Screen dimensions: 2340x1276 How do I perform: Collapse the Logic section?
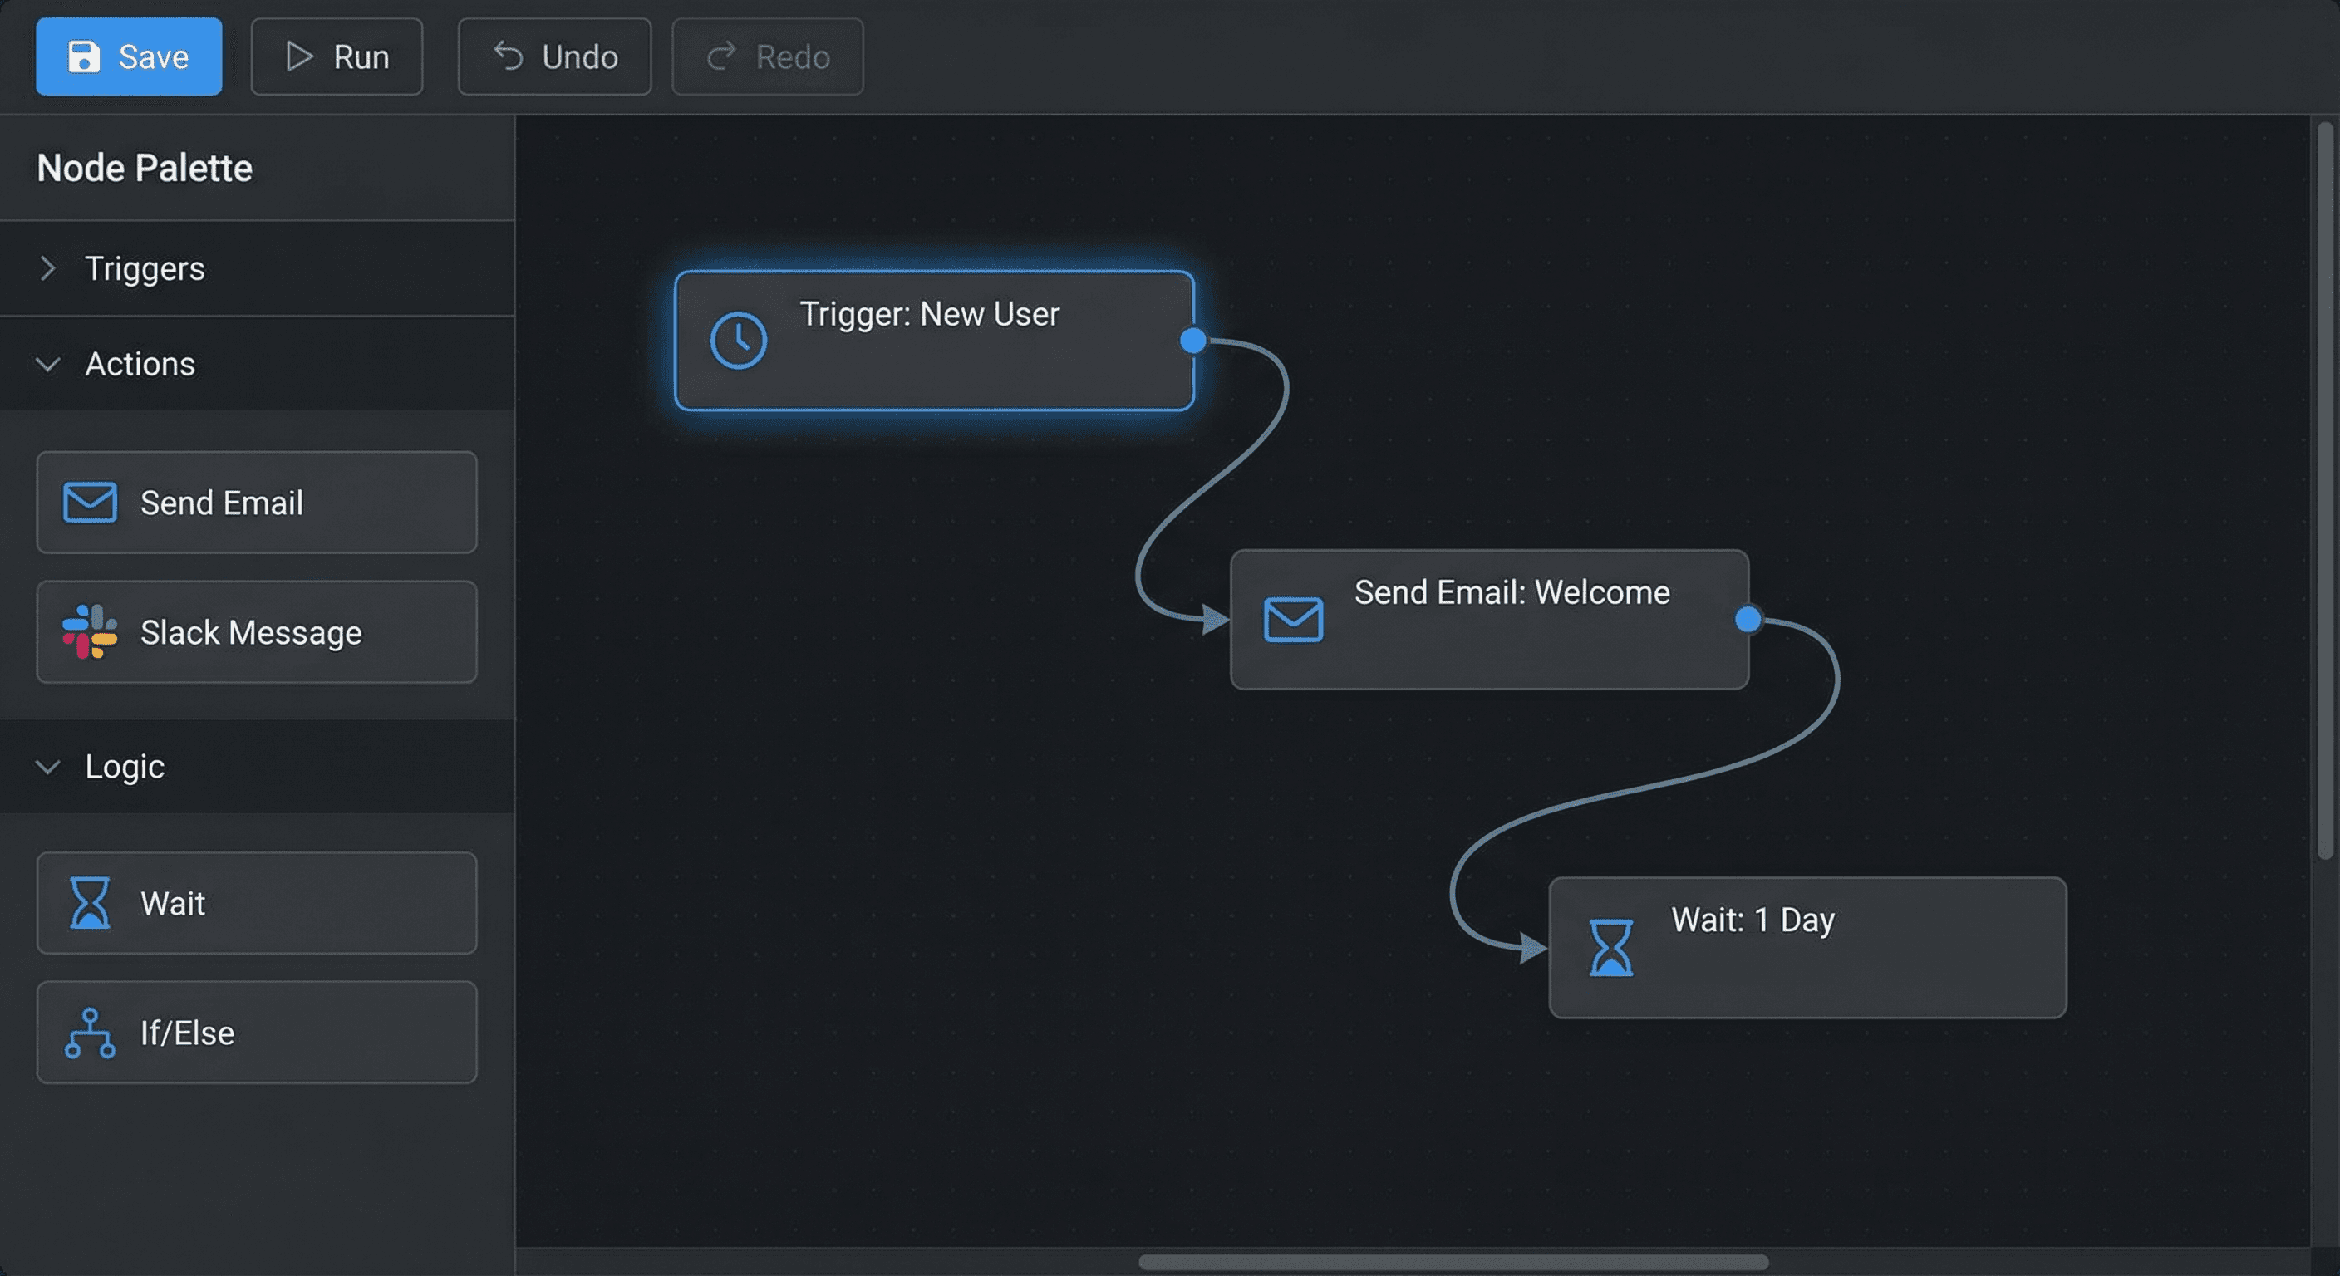point(125,768)
